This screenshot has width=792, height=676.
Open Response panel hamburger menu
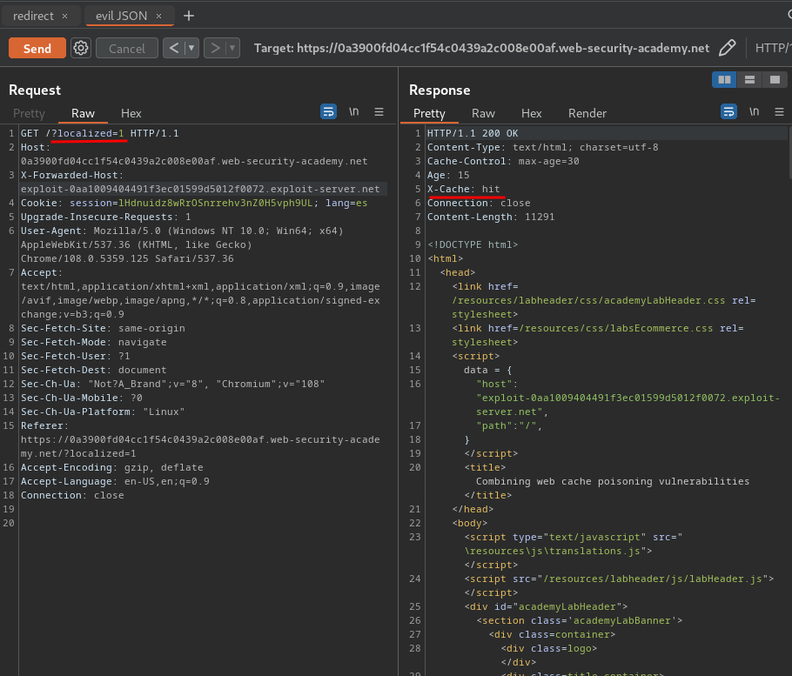(x=779, y=111)
